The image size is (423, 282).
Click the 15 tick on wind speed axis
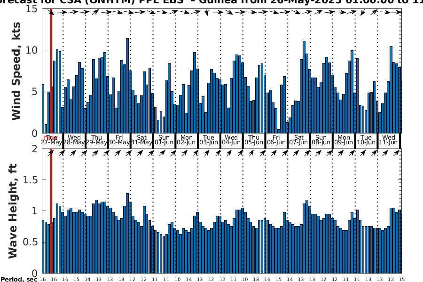tap(31, 9)
